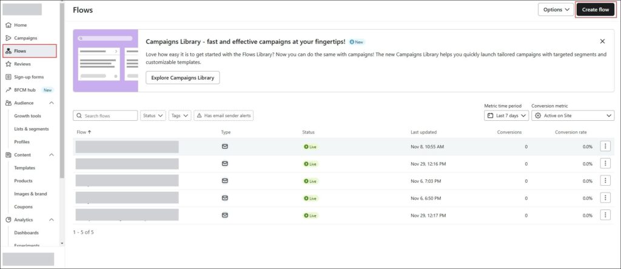
Task: Open more options for Nov 29, 12:16 PM flow
Action: click(605, 163)
